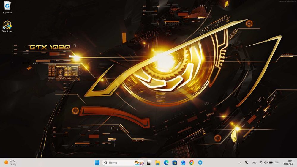The image size is (297, 167).
Task: Select the Корзина recycle bin icon
Action: tap(7, 8)
